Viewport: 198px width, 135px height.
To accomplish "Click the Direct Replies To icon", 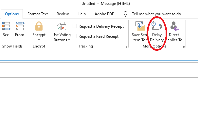I will pyautogui.click(x=174, y=27).
